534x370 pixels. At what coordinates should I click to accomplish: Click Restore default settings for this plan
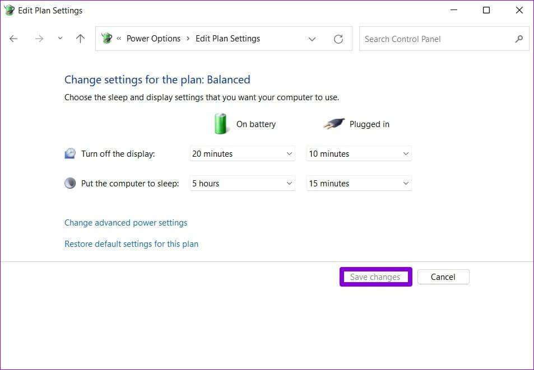click(131, 244)
